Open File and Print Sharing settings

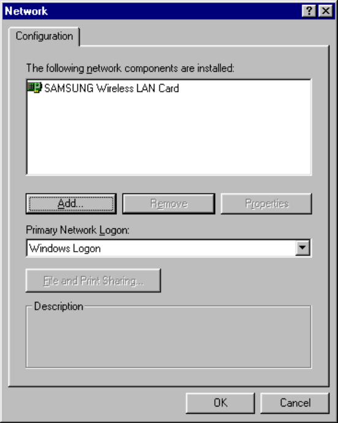pos(93,280)
